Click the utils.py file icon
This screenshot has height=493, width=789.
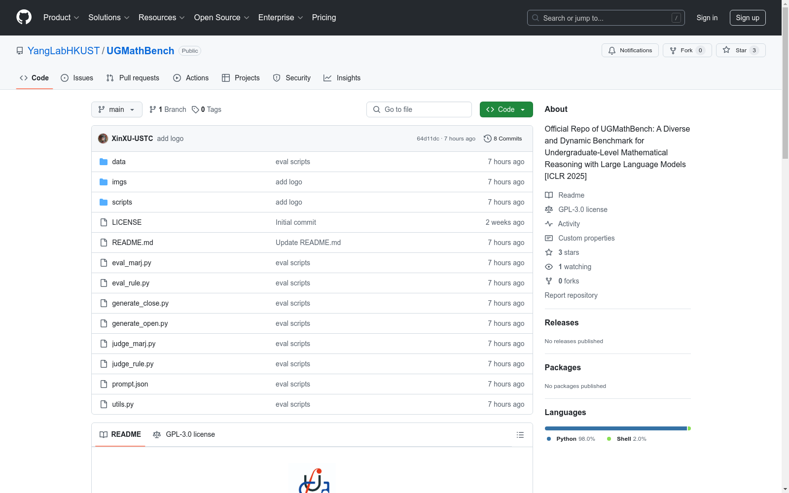tap(104, 404)
